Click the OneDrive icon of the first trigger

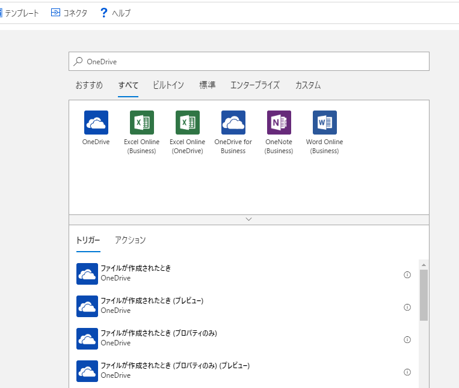point(87,274)
